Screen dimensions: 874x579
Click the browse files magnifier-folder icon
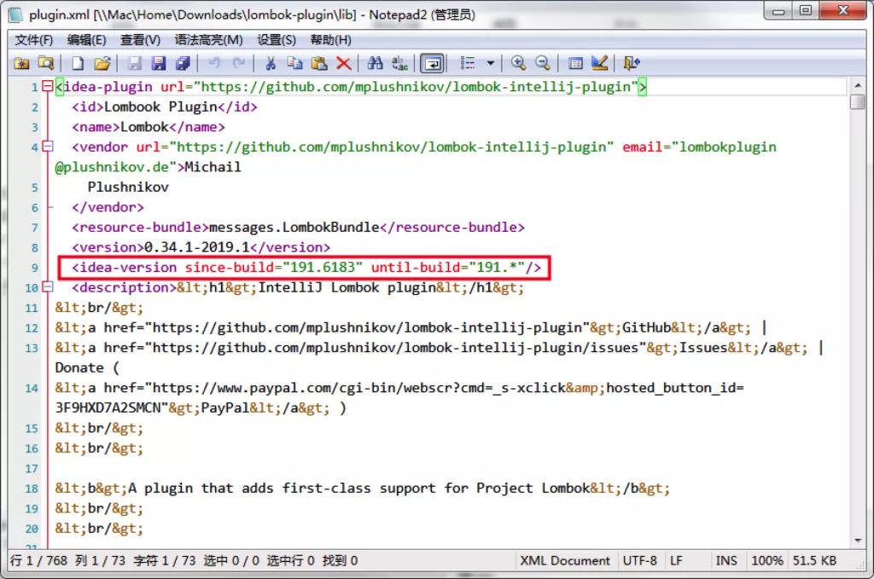click(46, 63)
